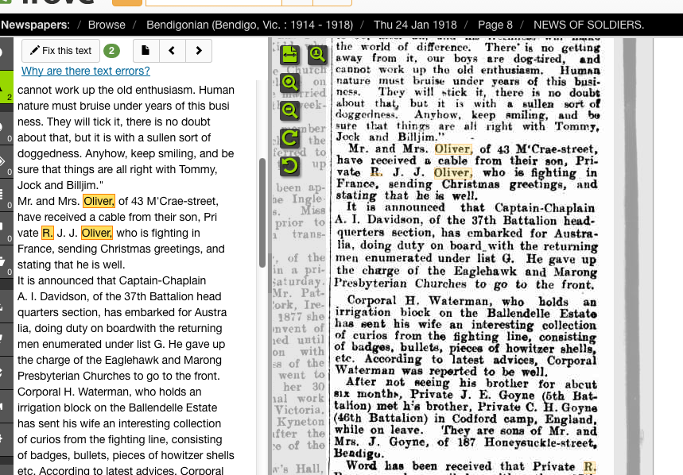Click the document icon beside the corrections badge
683x475 pixels.
(146, 51)
